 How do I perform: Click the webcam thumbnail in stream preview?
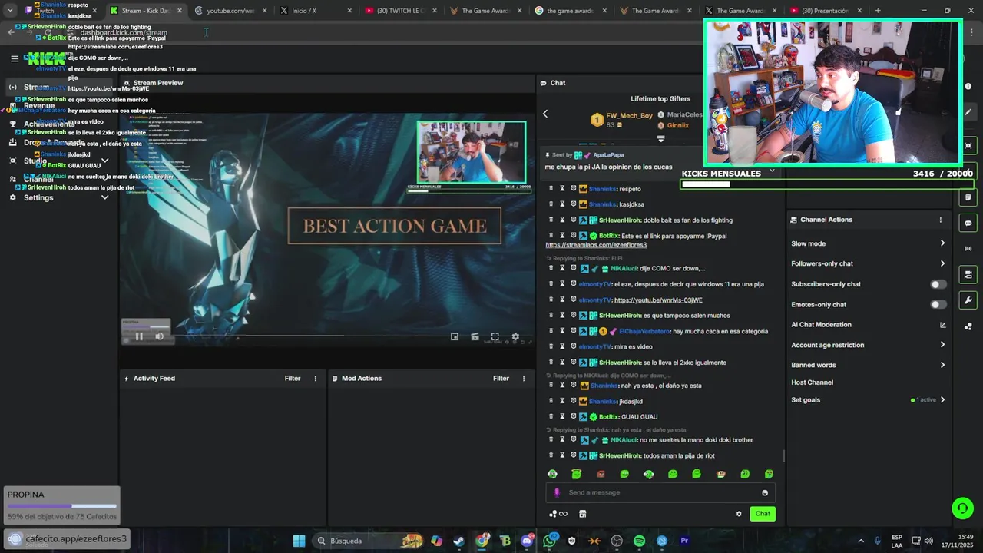(x=472, y=151)
